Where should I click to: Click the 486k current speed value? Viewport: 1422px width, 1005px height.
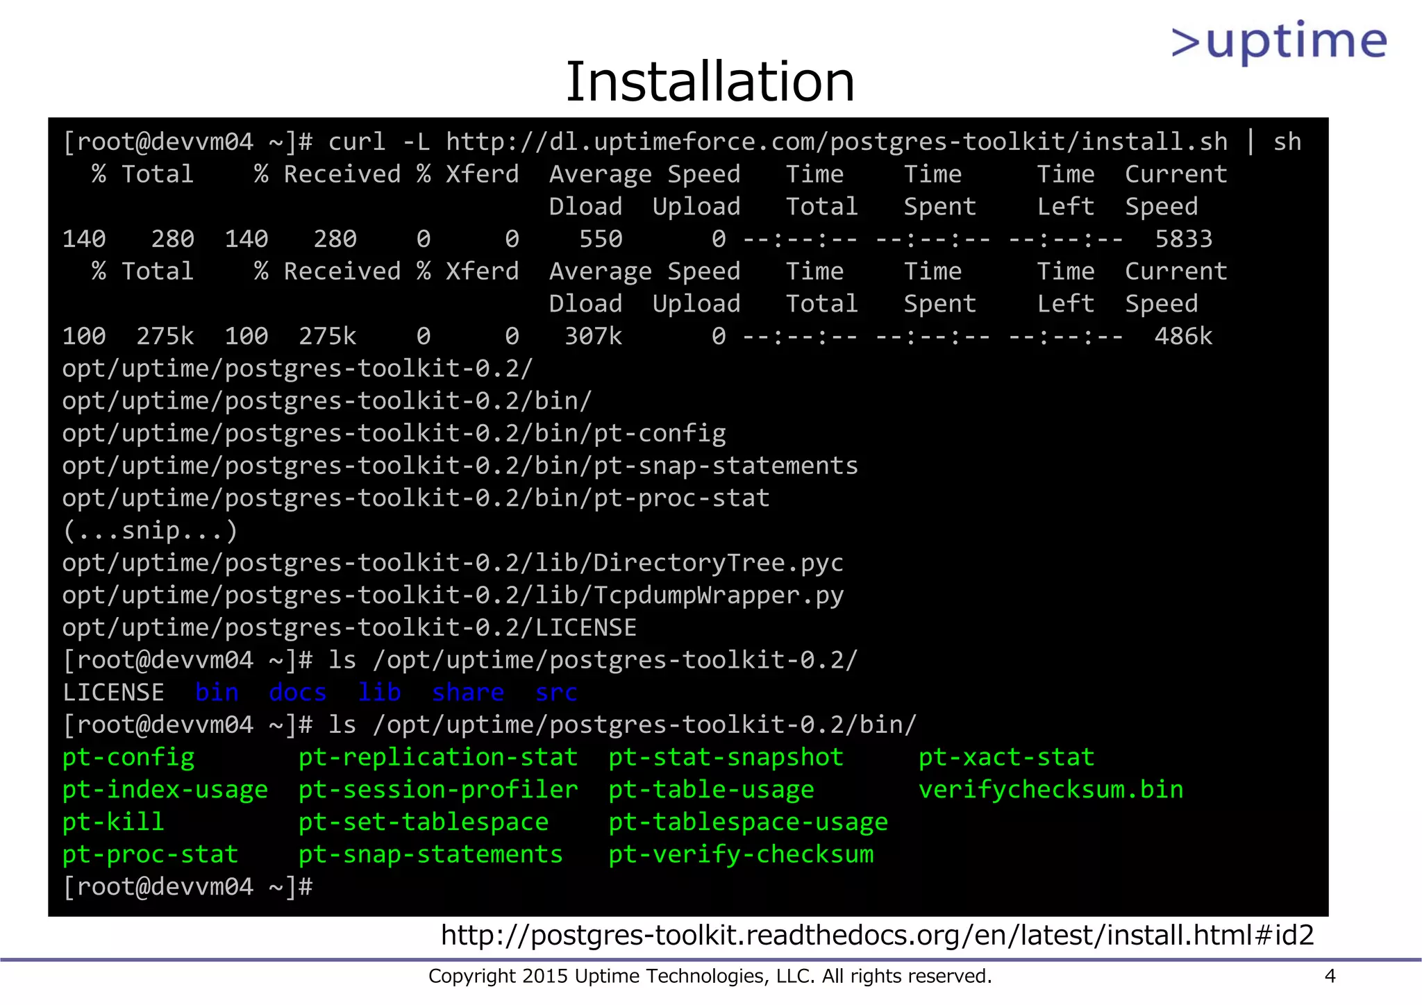(1183, 336)
